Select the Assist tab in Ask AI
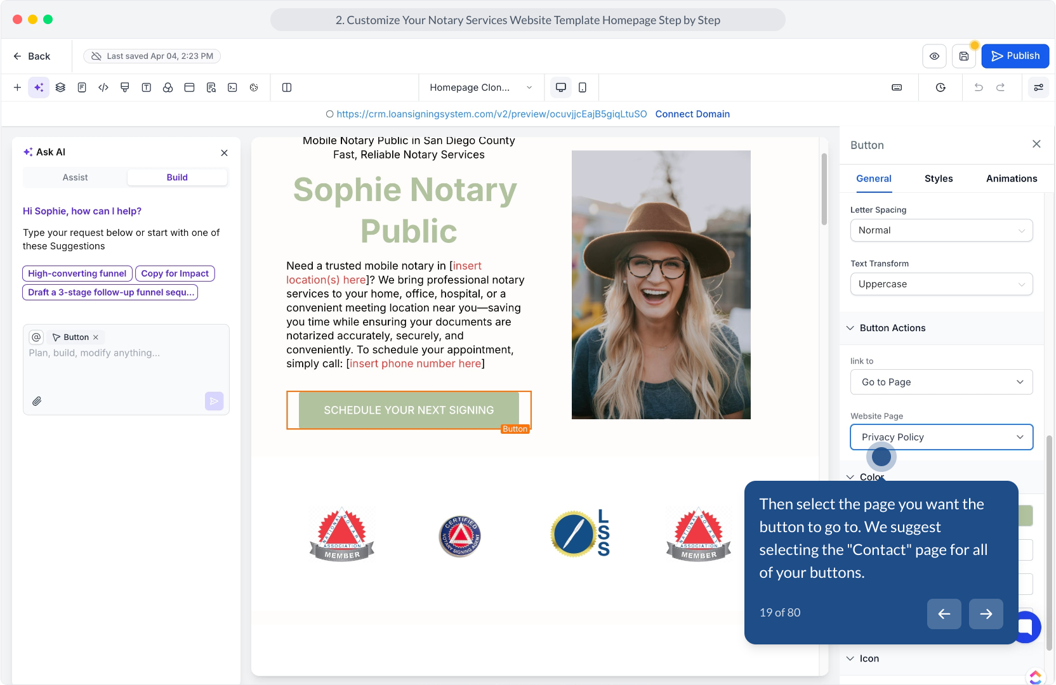Image resolution: width=1056 pixels, height=685 pixels. pyautogui.click(x=75, y=178)
